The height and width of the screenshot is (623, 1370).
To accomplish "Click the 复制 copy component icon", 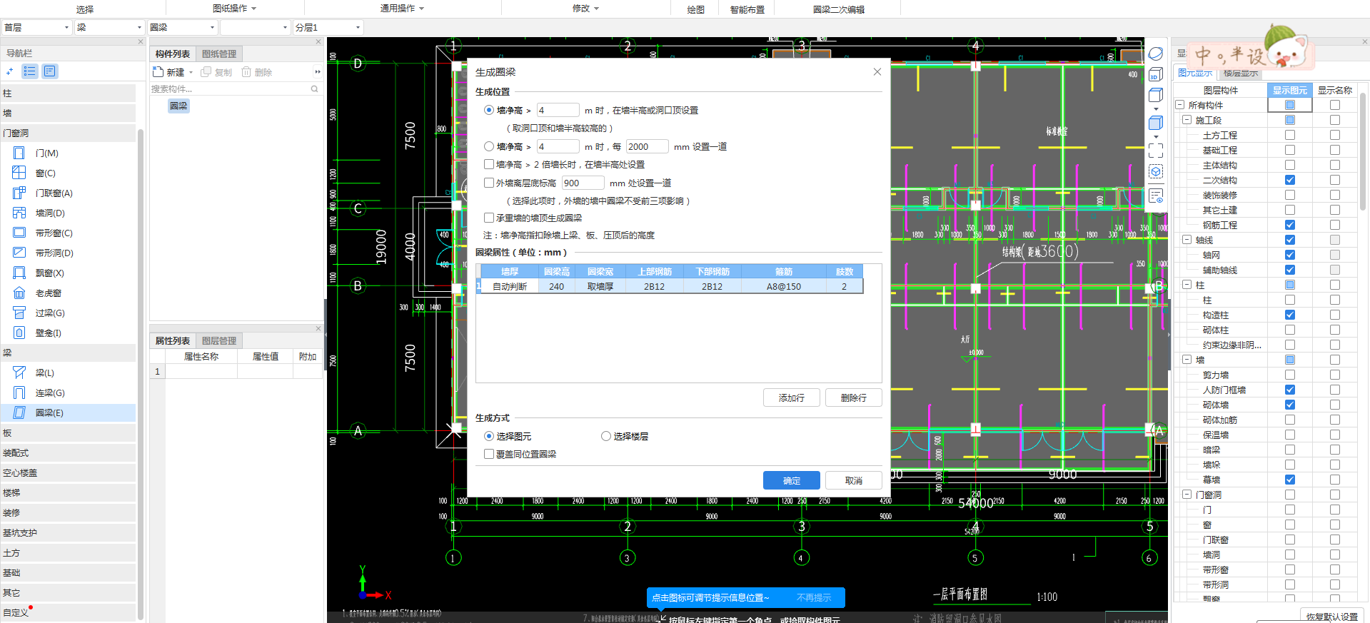I will pos(206,71).
